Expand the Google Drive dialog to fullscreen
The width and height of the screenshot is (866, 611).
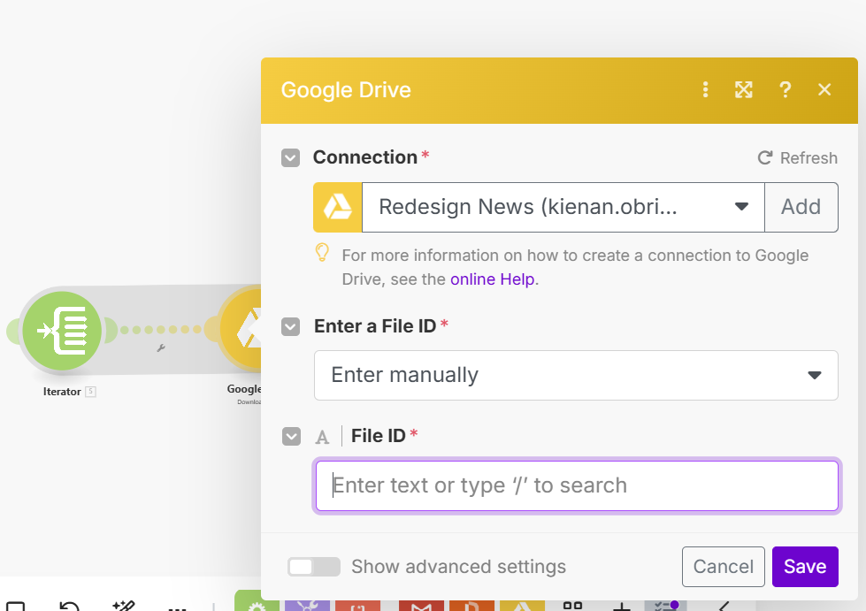[x=743, y=89]
